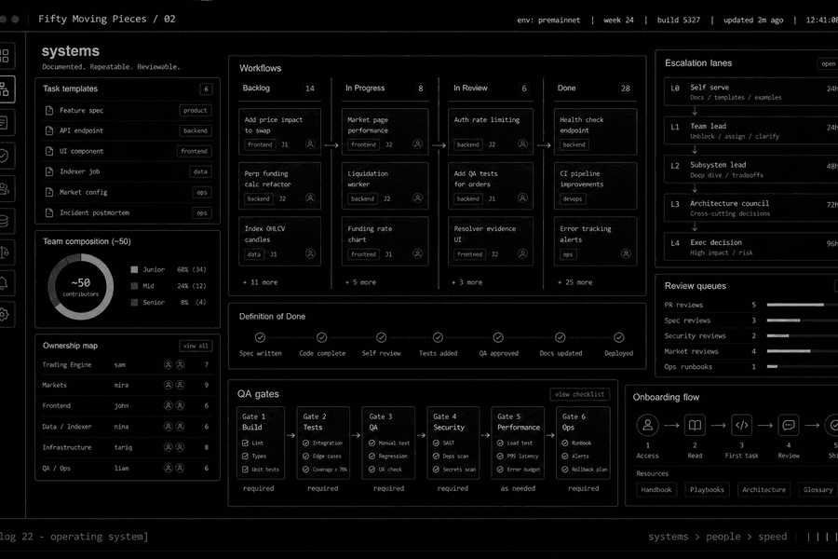Open the Playbooks resource
This screenshot has height=559, width=838.
point(707,489)
